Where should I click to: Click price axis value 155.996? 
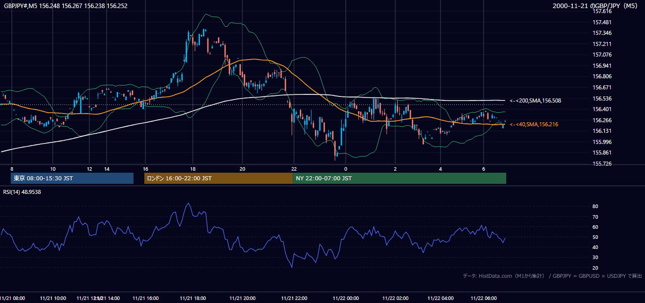603,142
